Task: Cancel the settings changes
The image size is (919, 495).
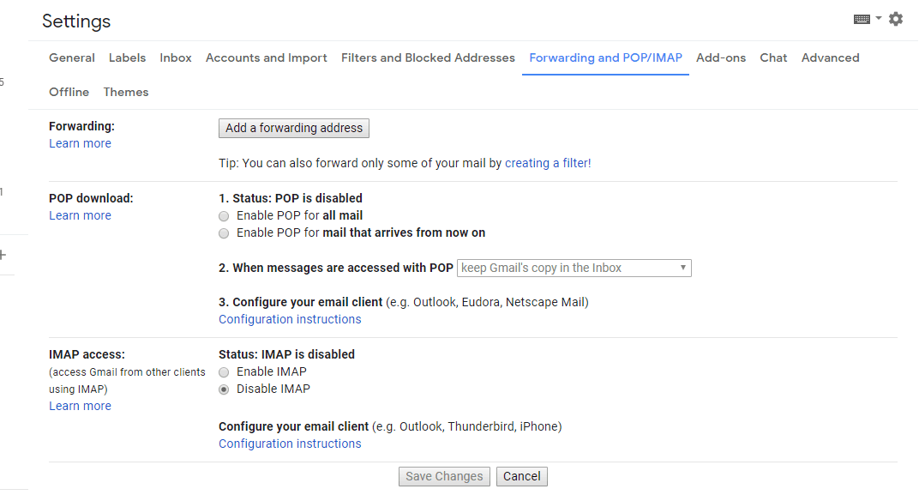Action: 521,476
